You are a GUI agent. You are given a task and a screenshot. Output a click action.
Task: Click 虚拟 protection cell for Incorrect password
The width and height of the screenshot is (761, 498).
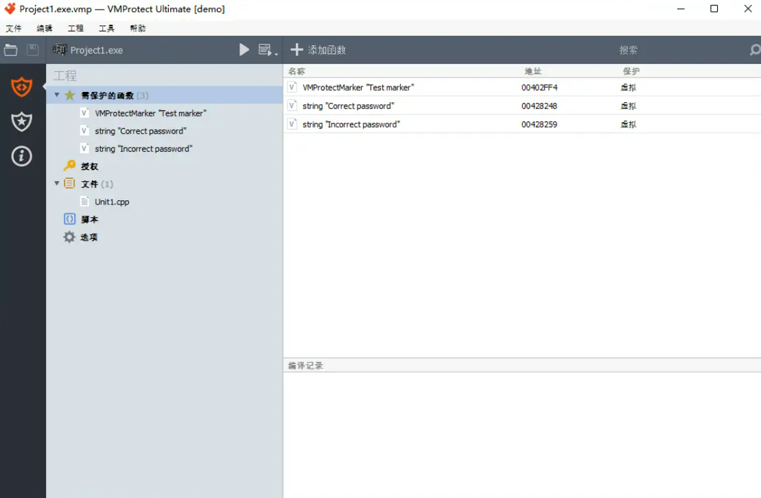click(x=629, y=124)
